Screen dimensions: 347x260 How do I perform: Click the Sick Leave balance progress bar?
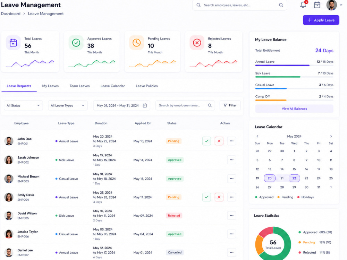(294, 77)
